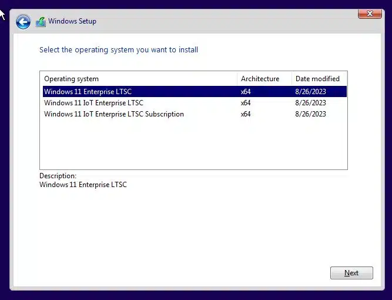Image resolution: width=392 pixels, height=300 pixels.
Task: Click the heading Select the operating system
Action: click(119, 50)
